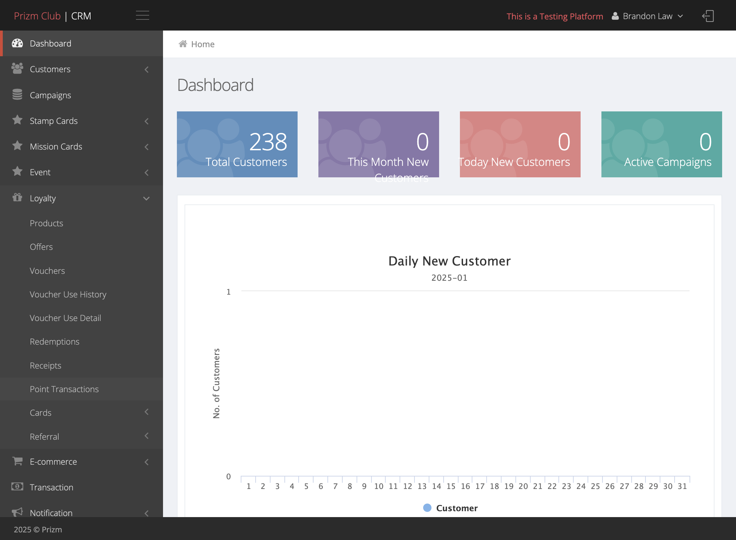Click the Active Campaigns tile
The height and width of the screenshot is (540, 736).
pos(662,144)
